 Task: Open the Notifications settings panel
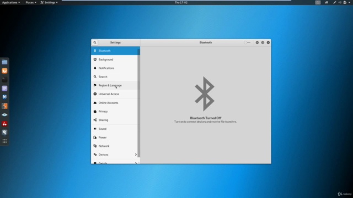(x=115, y=68)
